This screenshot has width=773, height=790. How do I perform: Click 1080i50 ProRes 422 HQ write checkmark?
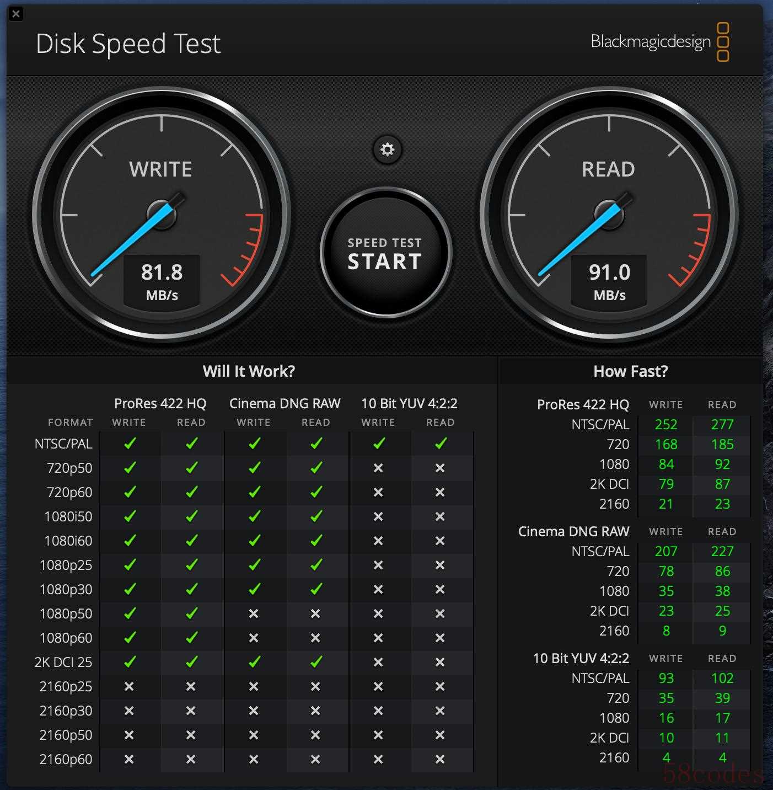pos(130,516)
